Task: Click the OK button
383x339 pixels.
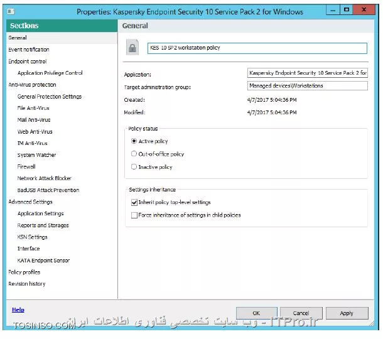Action: (x=256, y=313)
